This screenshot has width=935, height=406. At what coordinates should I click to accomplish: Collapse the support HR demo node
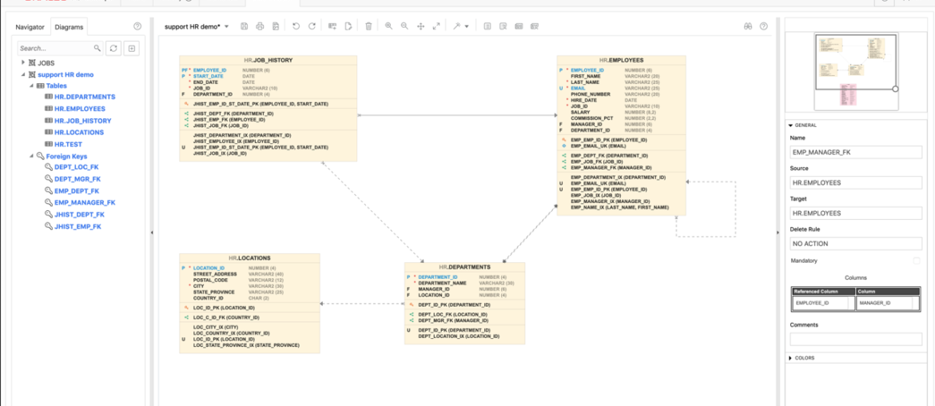(23, 74)
